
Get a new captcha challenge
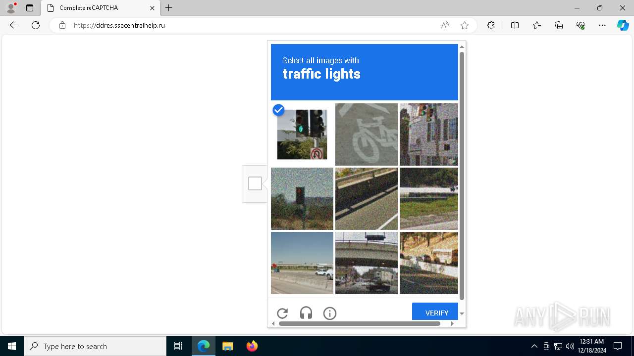pos(282,313)
